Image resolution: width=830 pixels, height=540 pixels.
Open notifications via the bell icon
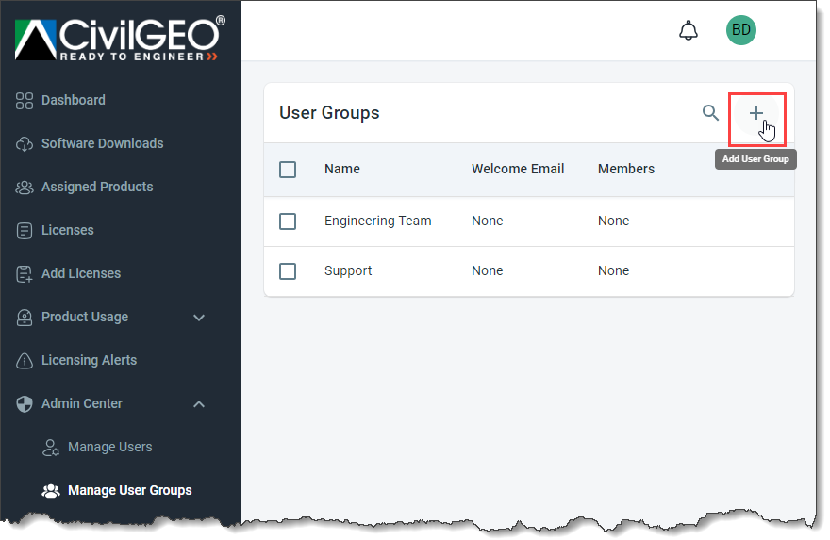689,30
